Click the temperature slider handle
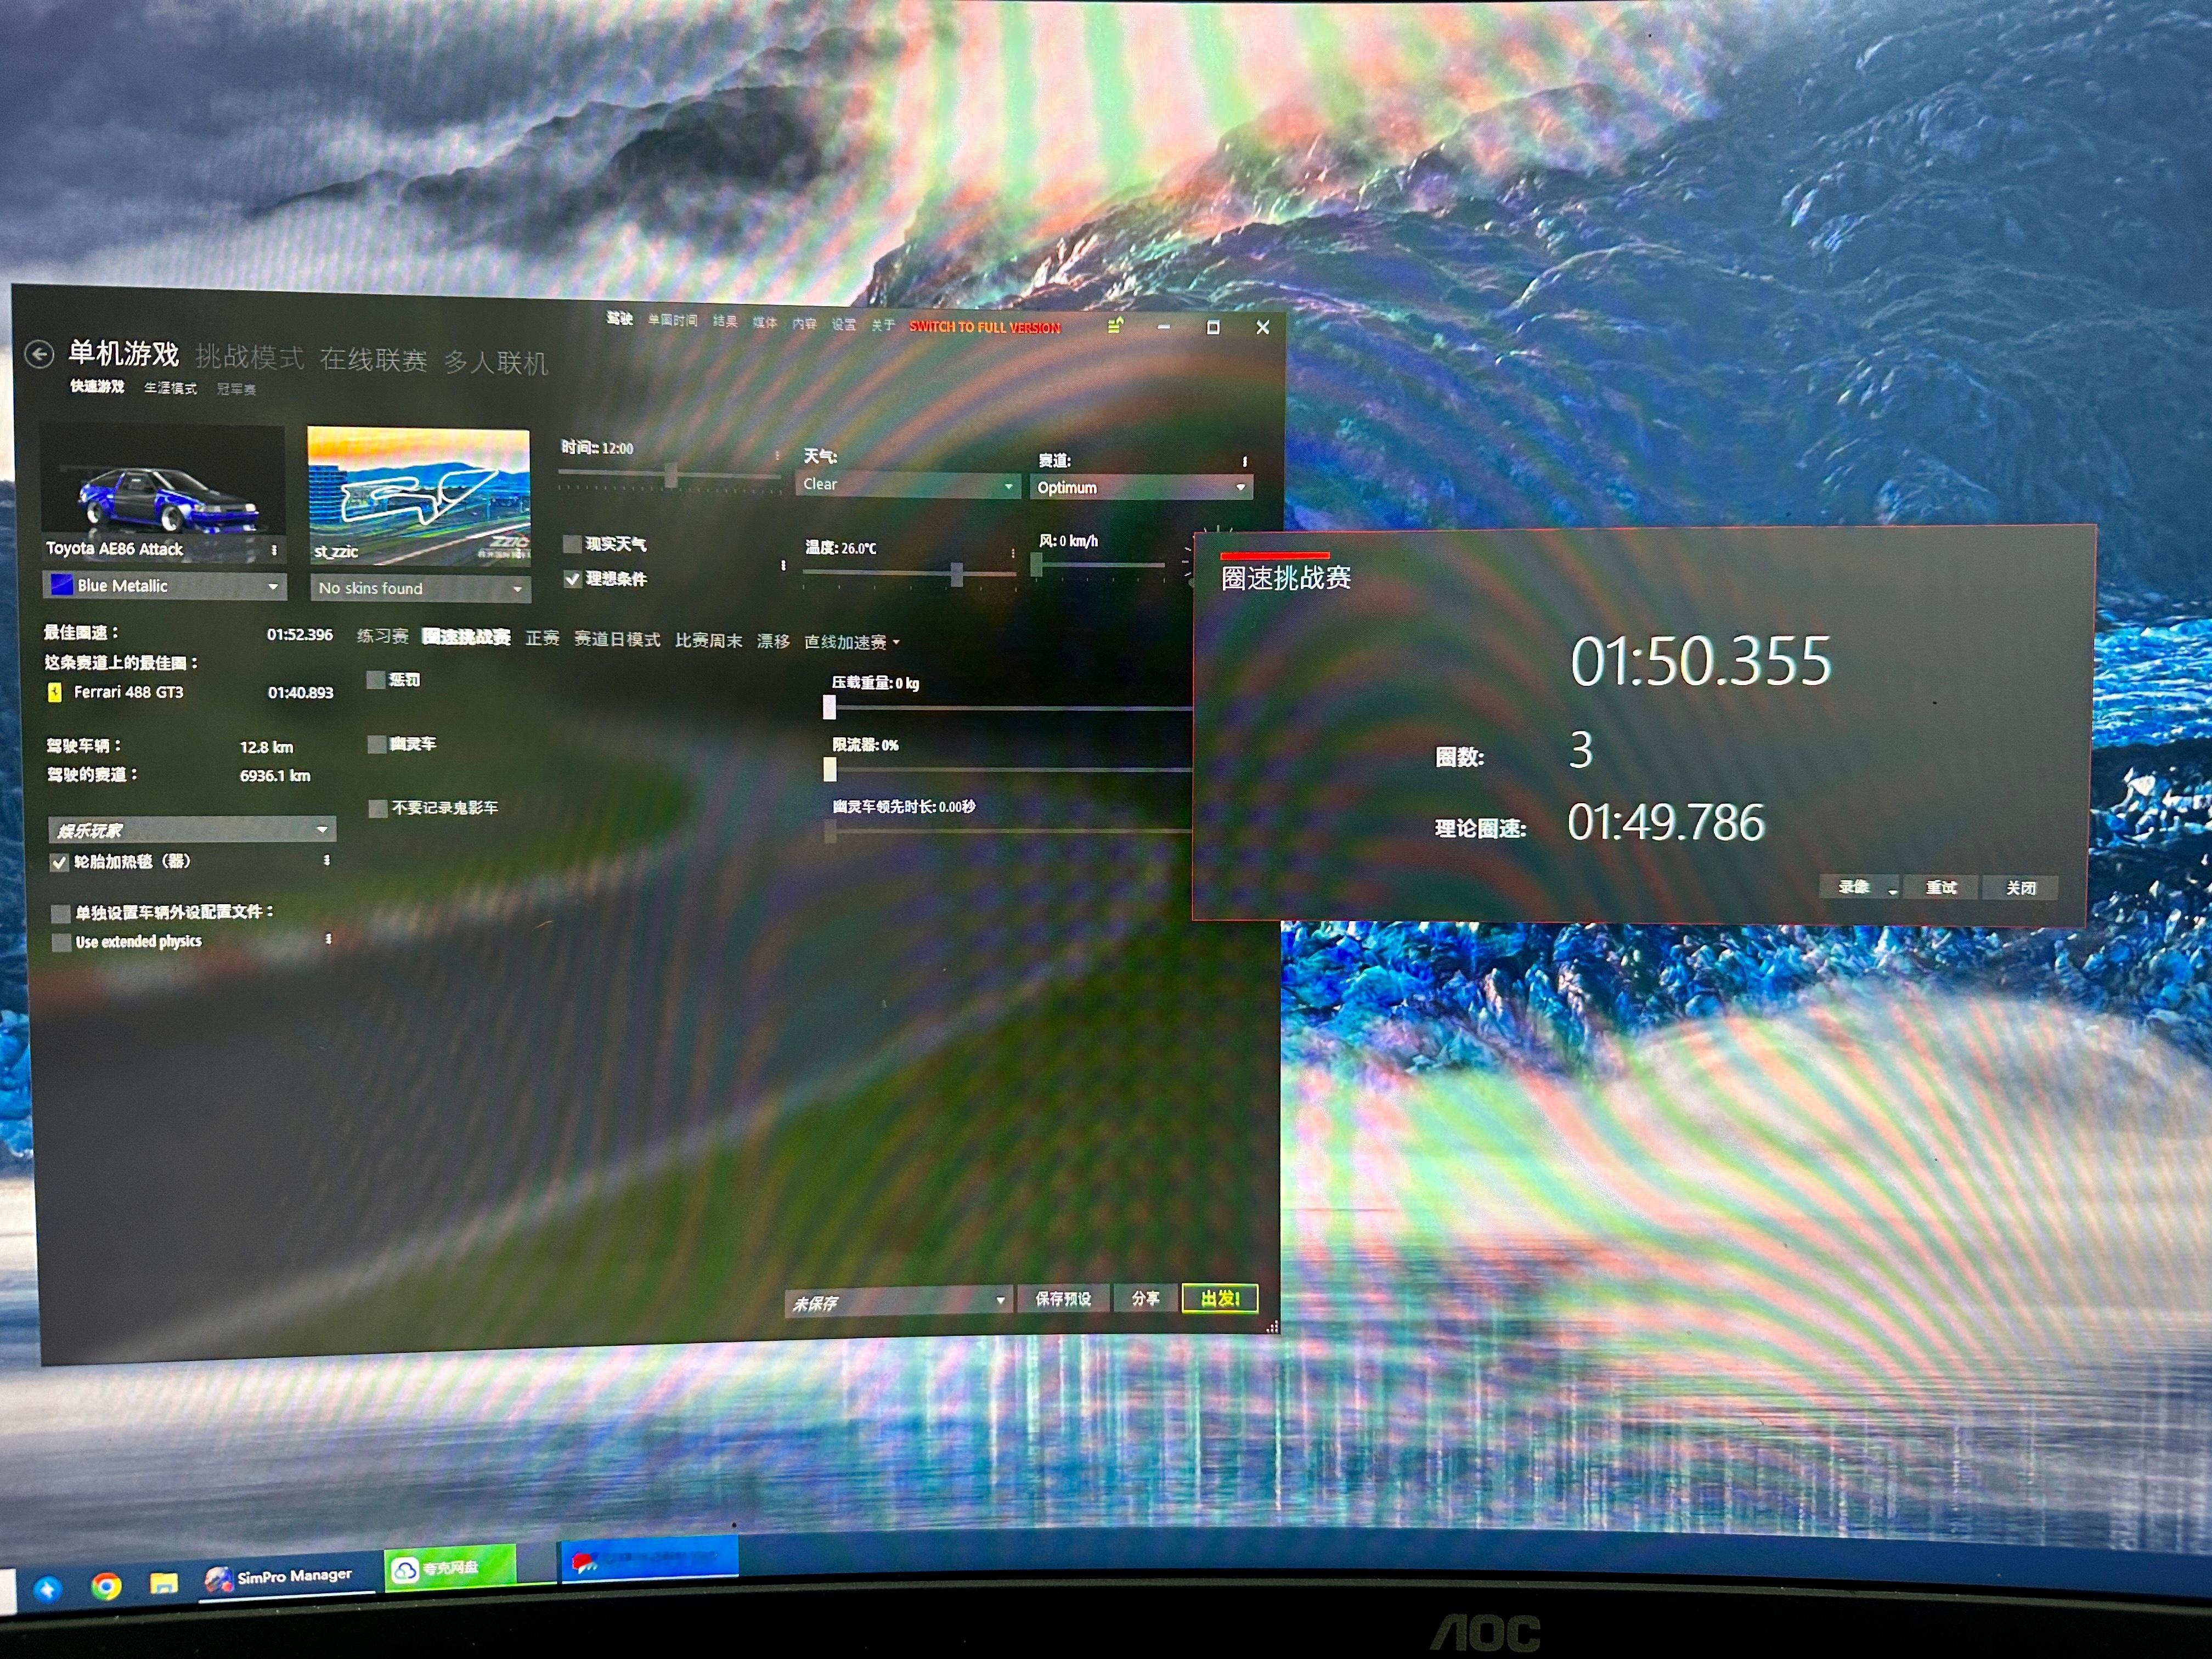This screenshot has width=2212, height=1659. pos(957,574)
